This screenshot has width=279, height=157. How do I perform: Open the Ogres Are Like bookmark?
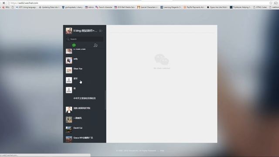tap(217, 7)
